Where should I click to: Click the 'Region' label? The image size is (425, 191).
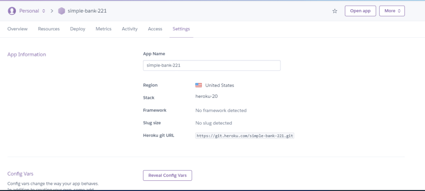[150, 85]
